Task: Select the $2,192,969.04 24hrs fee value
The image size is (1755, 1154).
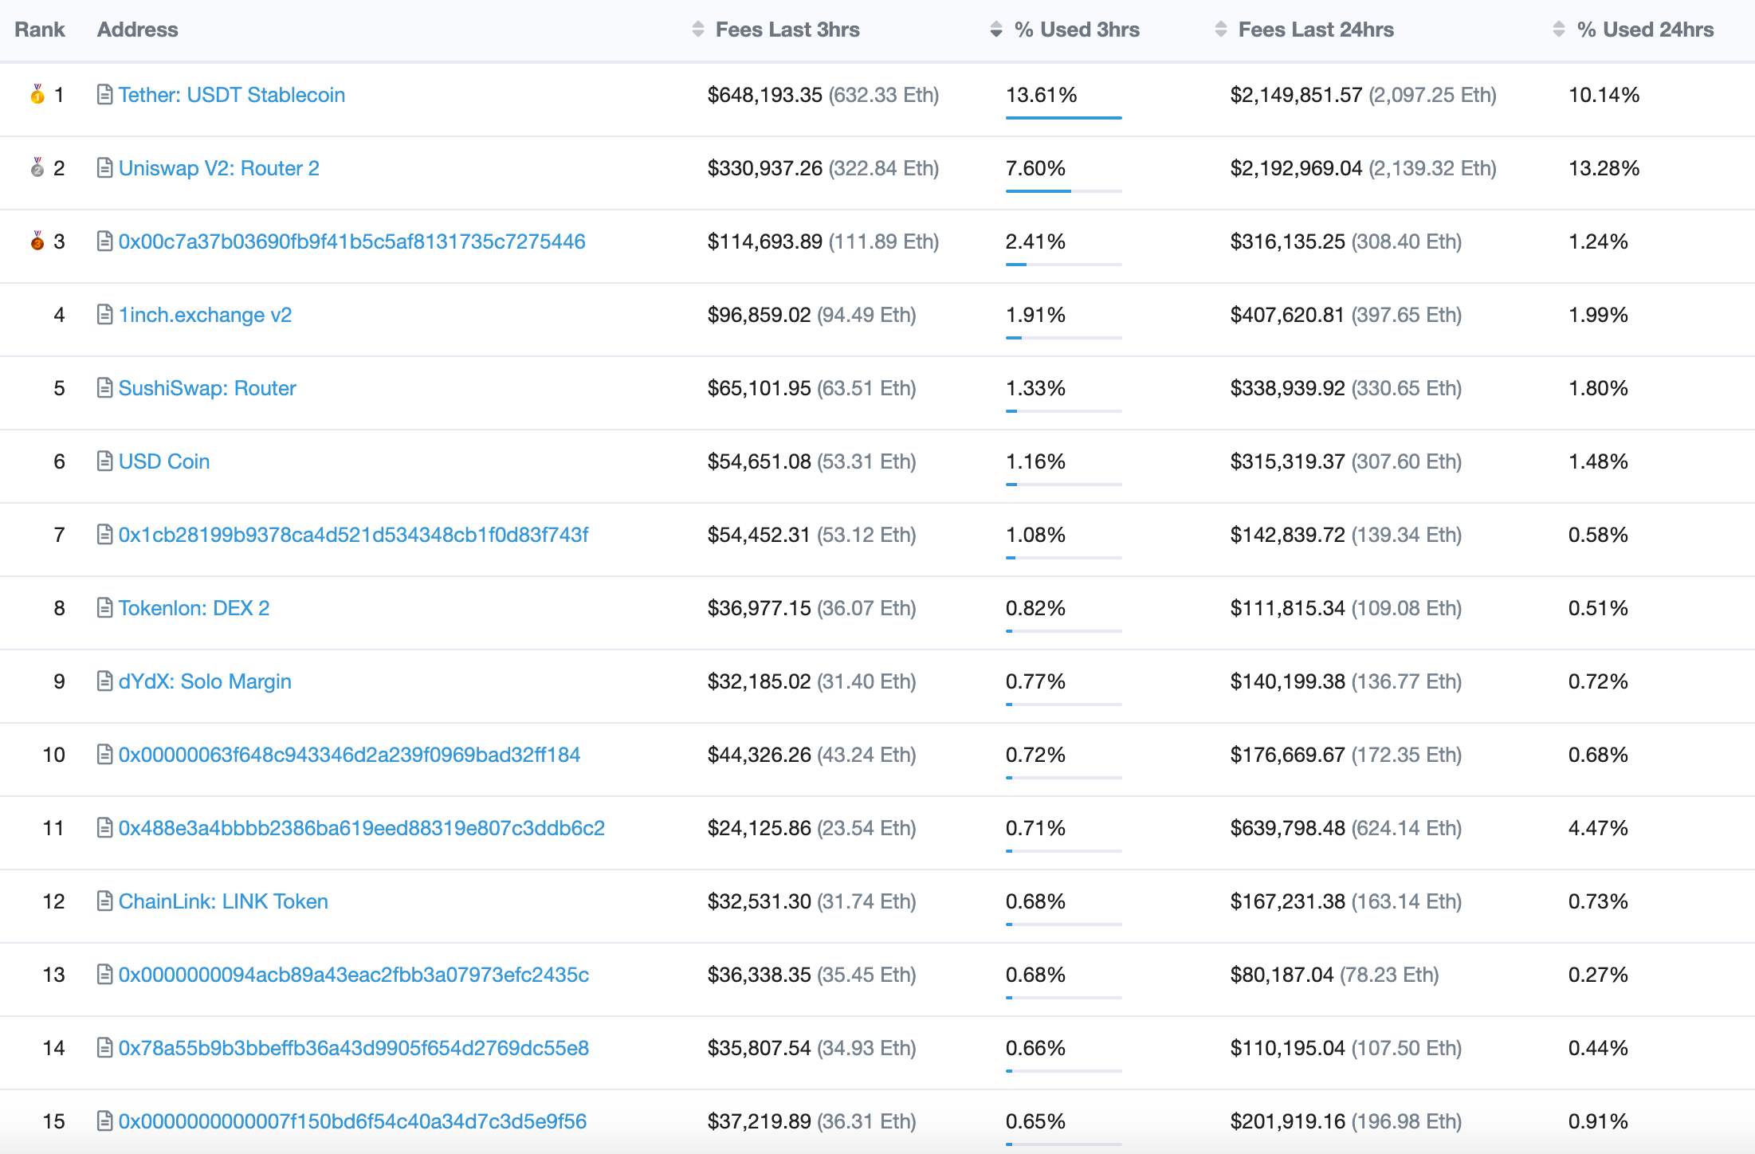Action: [1297, 168]
